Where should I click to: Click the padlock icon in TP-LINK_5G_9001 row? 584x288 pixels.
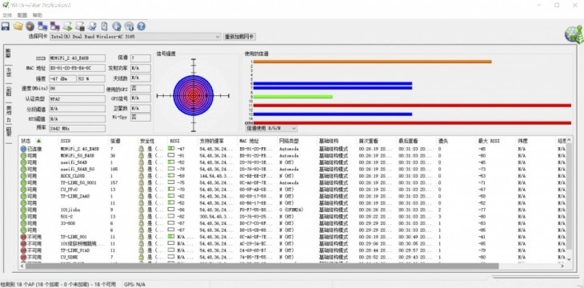pos(141,182)
